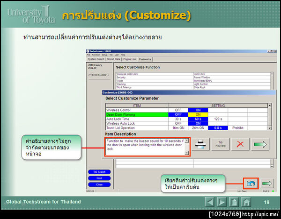Switch to System Select tab
This screenshot has width=281, height=219.
pyautogui.click(x=96, y=59)
